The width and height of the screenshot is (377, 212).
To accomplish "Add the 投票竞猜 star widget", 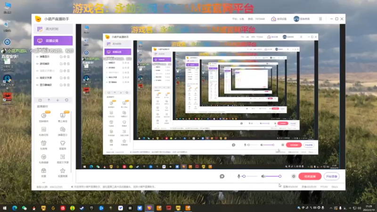I will point(63,172).
